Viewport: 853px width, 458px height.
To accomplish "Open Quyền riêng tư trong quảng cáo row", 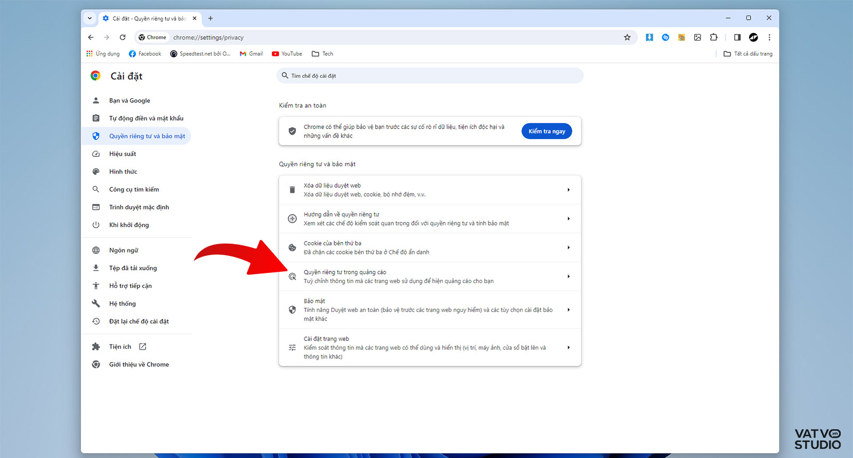I will pos(430,276).
